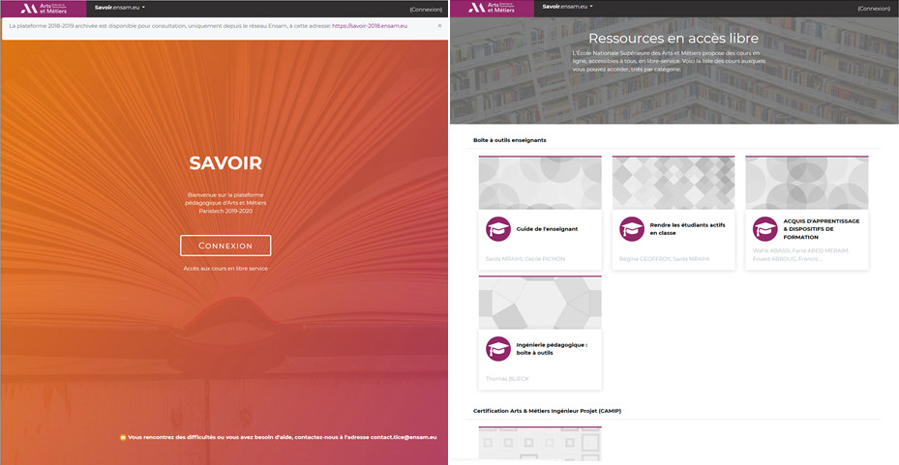Viewport: 899px width, 465px height.
Task: Click Arts et Métiers logo on right page
Action: pyautogui.click(x=492, y=8)
